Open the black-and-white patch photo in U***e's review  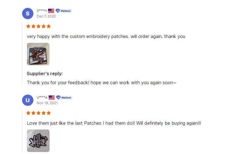pos(38,141)
